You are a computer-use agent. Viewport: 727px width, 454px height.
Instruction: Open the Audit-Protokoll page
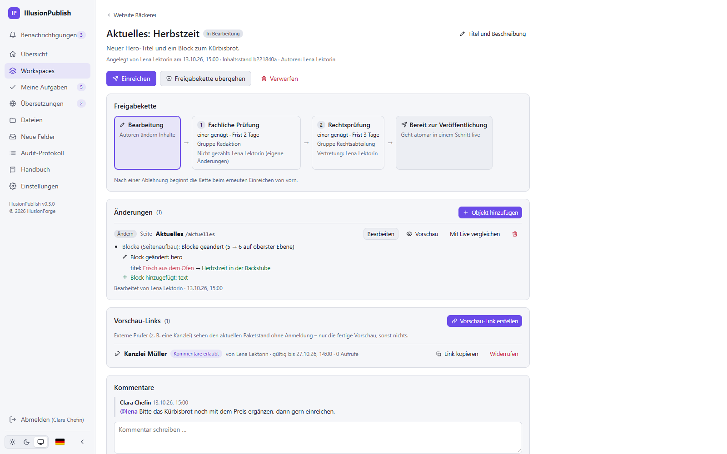(47, 153)
